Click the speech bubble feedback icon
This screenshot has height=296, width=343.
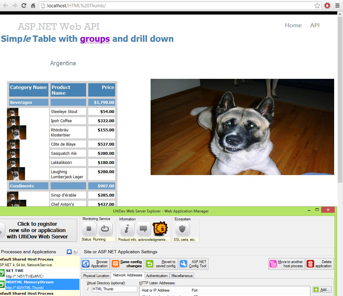[143, 229]
